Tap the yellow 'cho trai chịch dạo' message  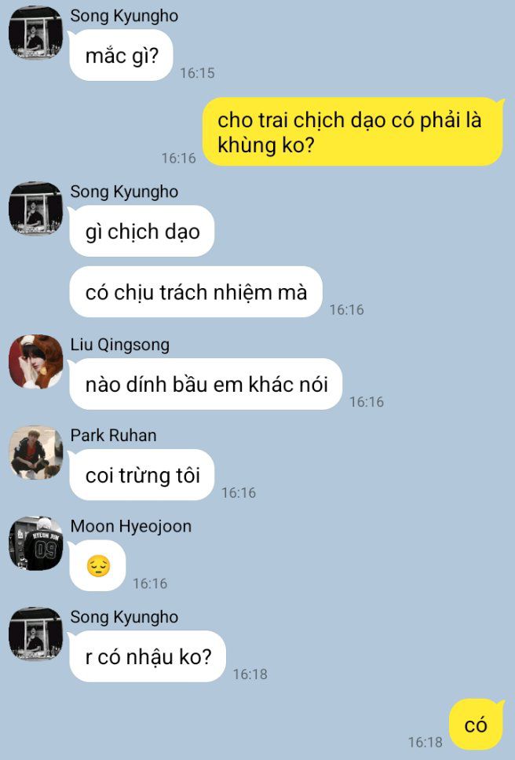352,132
